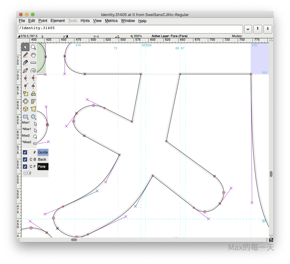The image size is (290, 264).
Task: Choose the Freehand pencil drawing tool
Action: tap(26, 55)
